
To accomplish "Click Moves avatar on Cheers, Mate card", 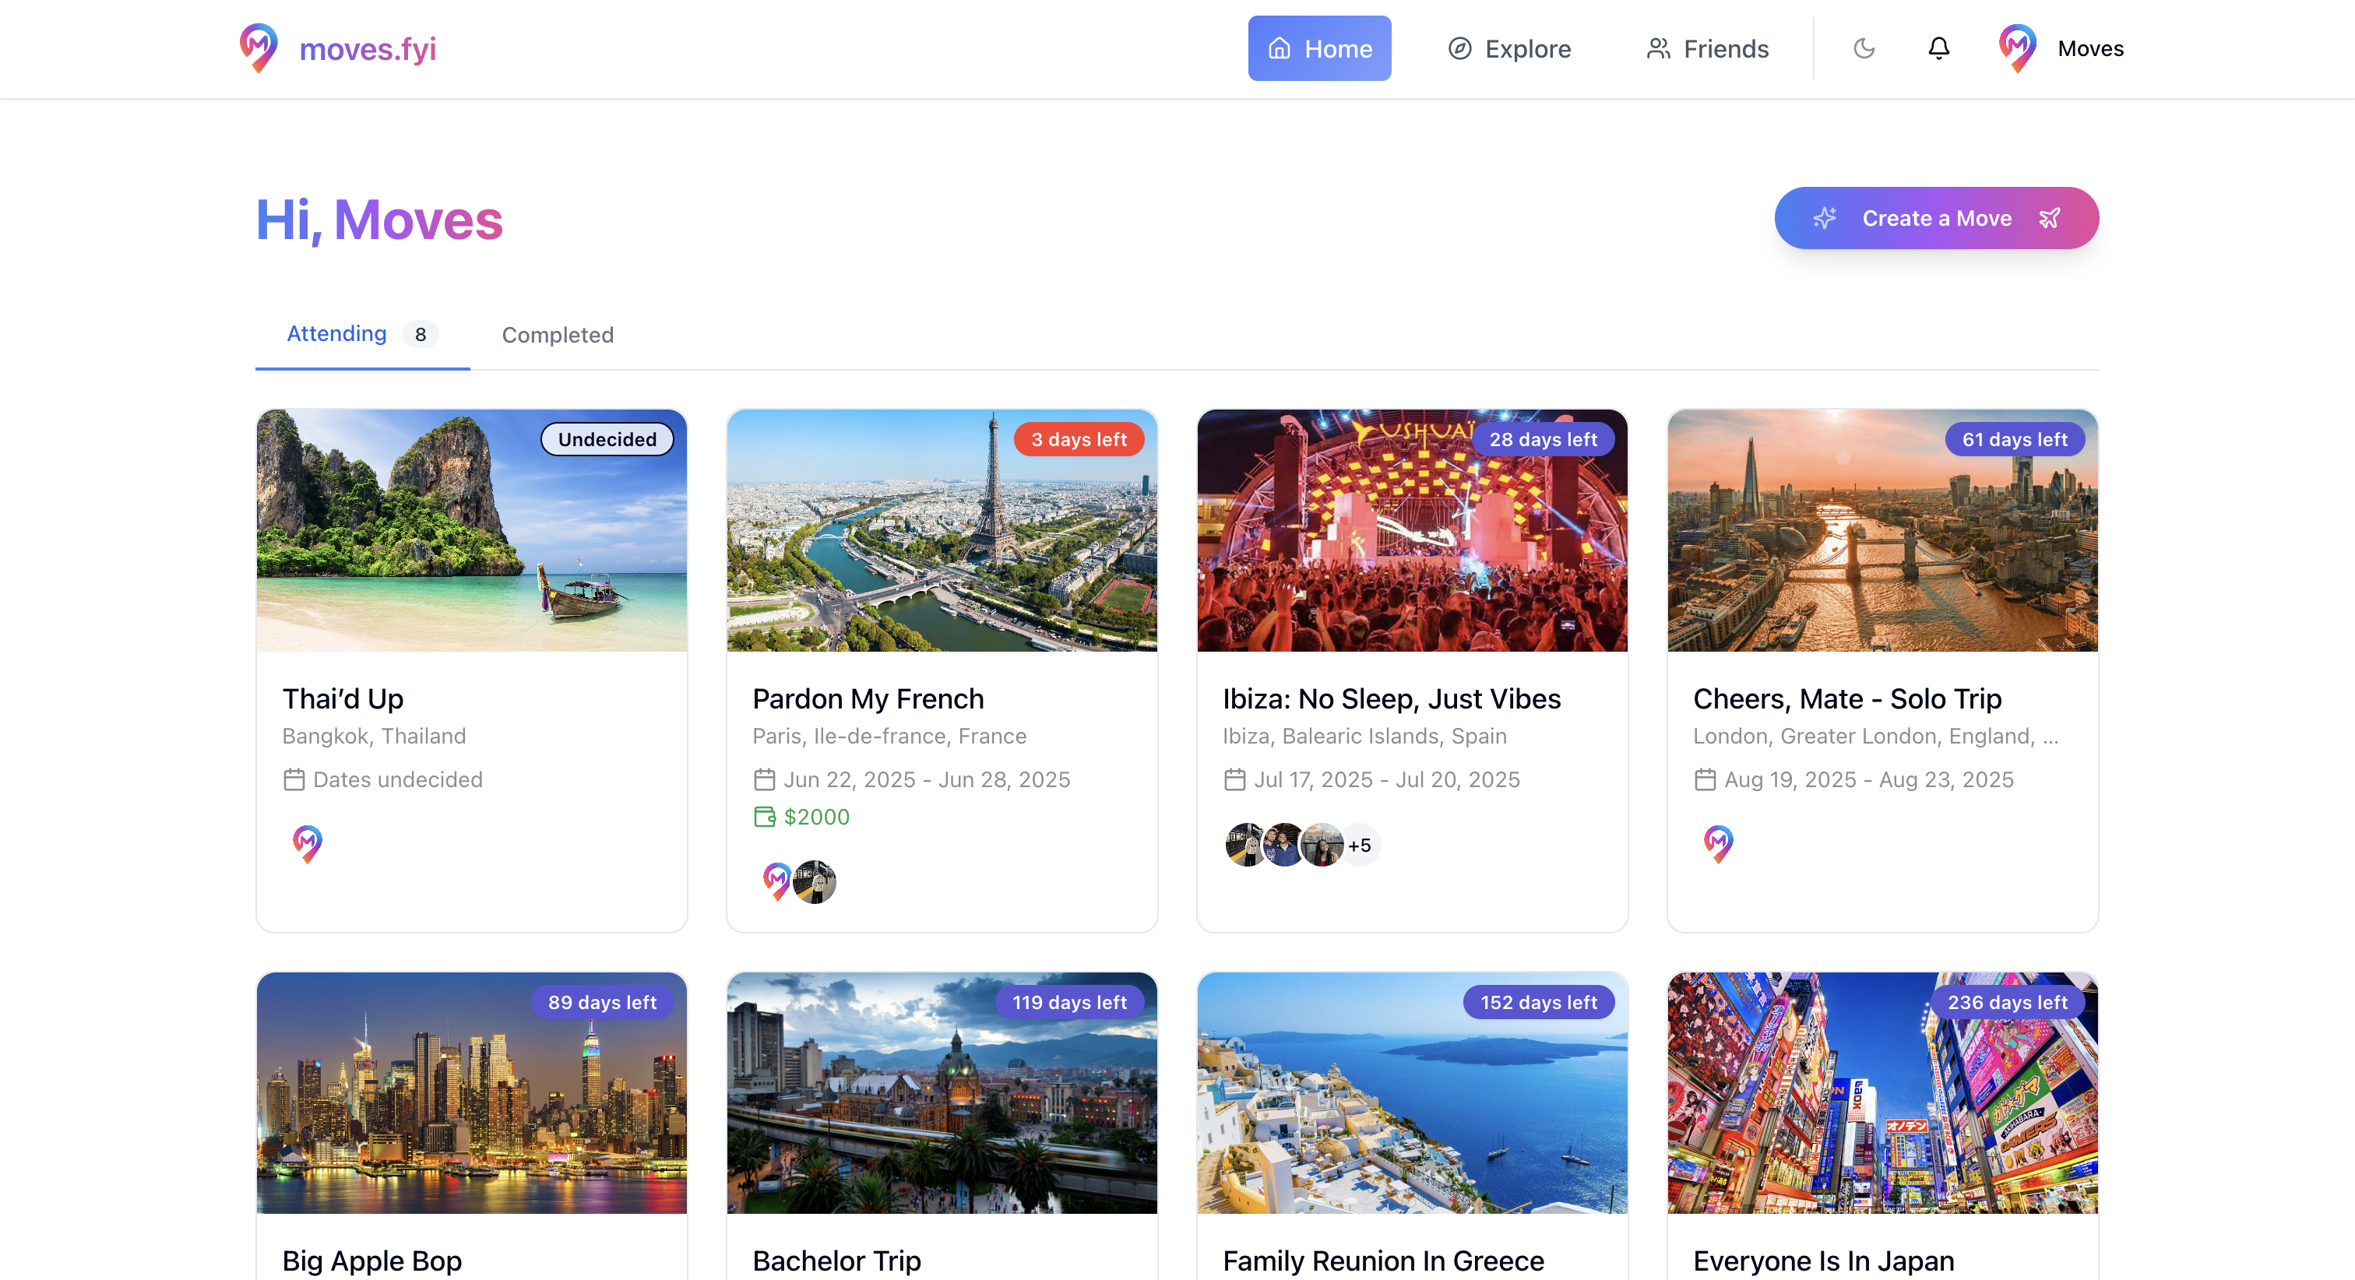I will [x=1718, y=843].
